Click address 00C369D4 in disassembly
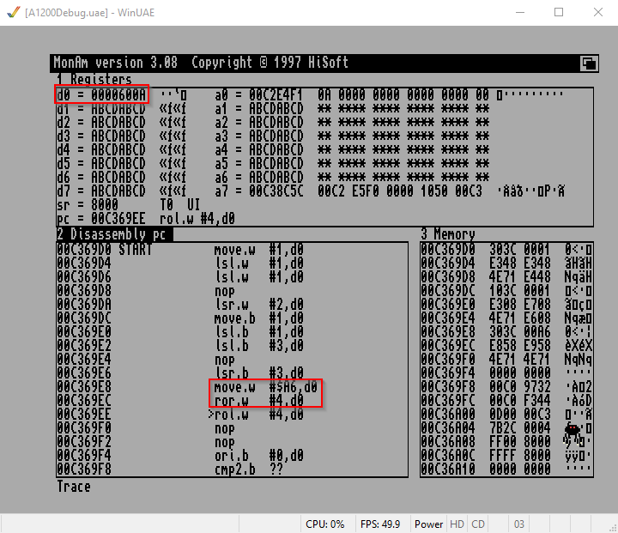The width and height of the screenshot is (618, 533). click(x=84, y=263)
